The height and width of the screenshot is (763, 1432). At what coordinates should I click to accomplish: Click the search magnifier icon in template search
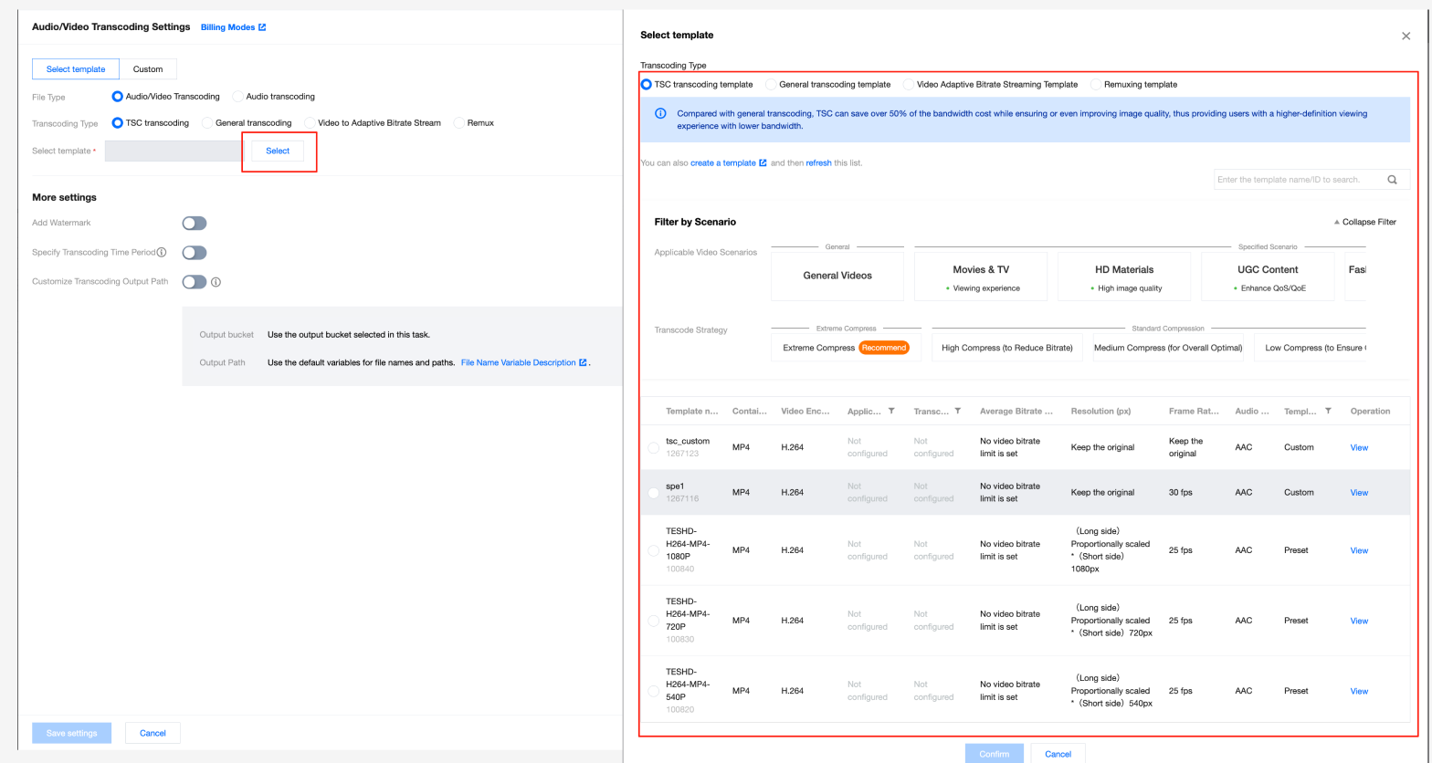pyautogui.click(x=1392, y=180)
